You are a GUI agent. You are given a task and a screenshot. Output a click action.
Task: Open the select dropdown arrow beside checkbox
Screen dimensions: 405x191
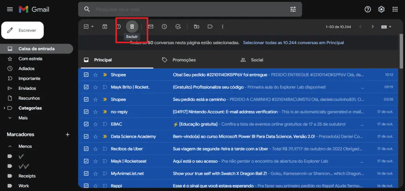point(93,26)
